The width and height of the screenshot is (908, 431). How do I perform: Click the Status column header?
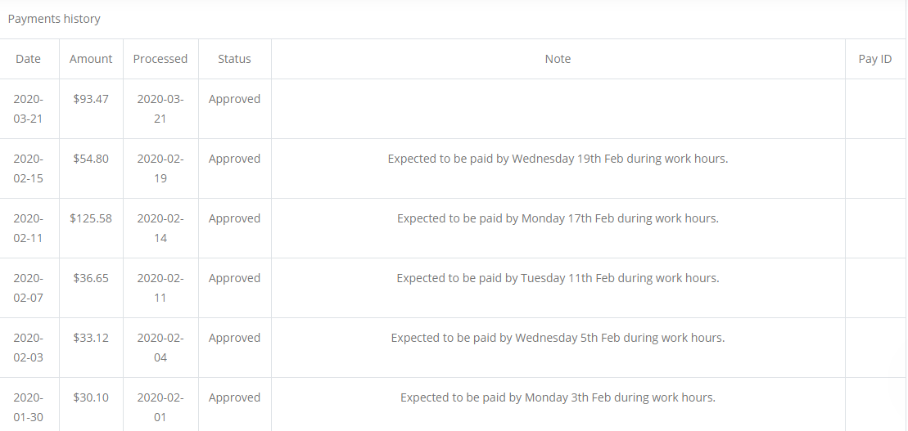coord(234,59)
